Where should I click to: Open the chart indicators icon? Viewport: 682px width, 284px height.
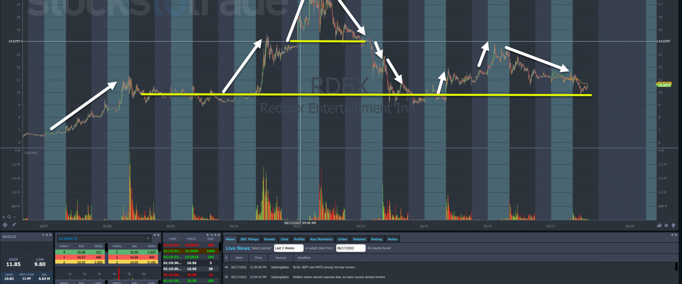[659, 225]
